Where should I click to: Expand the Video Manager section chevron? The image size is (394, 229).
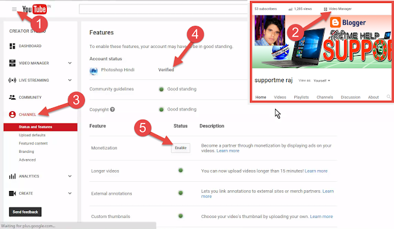tap(70, 63)
